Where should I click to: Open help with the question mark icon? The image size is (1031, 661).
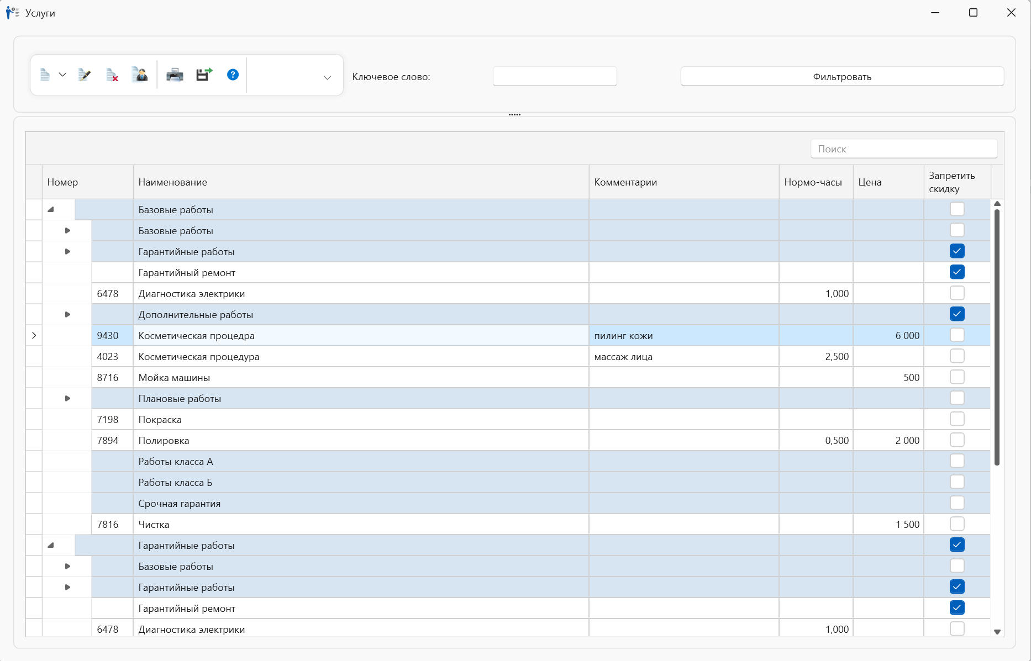click(x=233, y=75)
